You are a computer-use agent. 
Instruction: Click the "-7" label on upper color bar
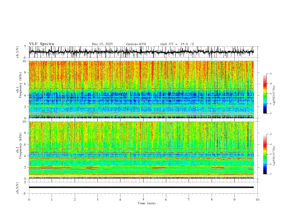pyautogui.click(x=270, y=113)
